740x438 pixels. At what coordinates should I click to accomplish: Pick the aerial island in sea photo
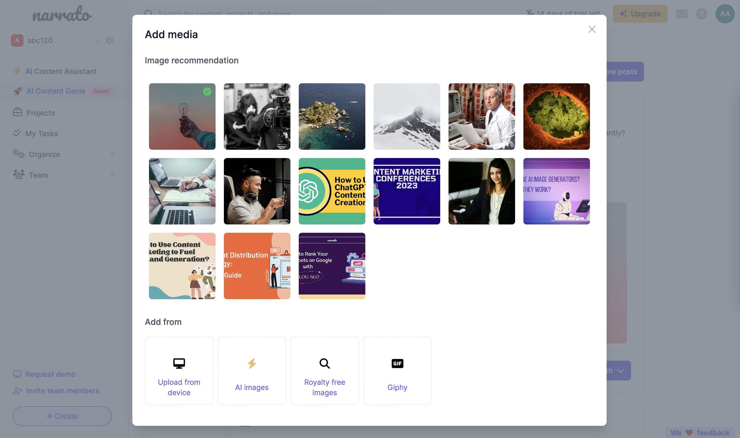tap(332, 116)
